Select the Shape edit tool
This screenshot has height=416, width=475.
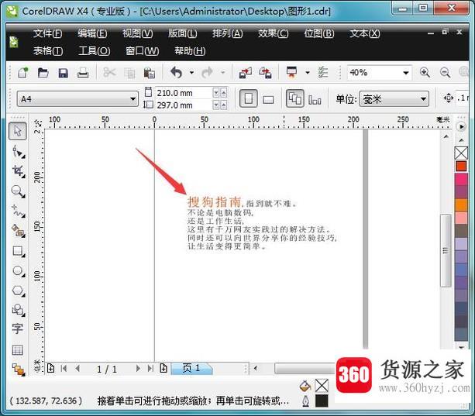18,151
